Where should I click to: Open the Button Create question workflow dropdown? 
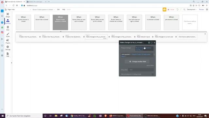43,10
